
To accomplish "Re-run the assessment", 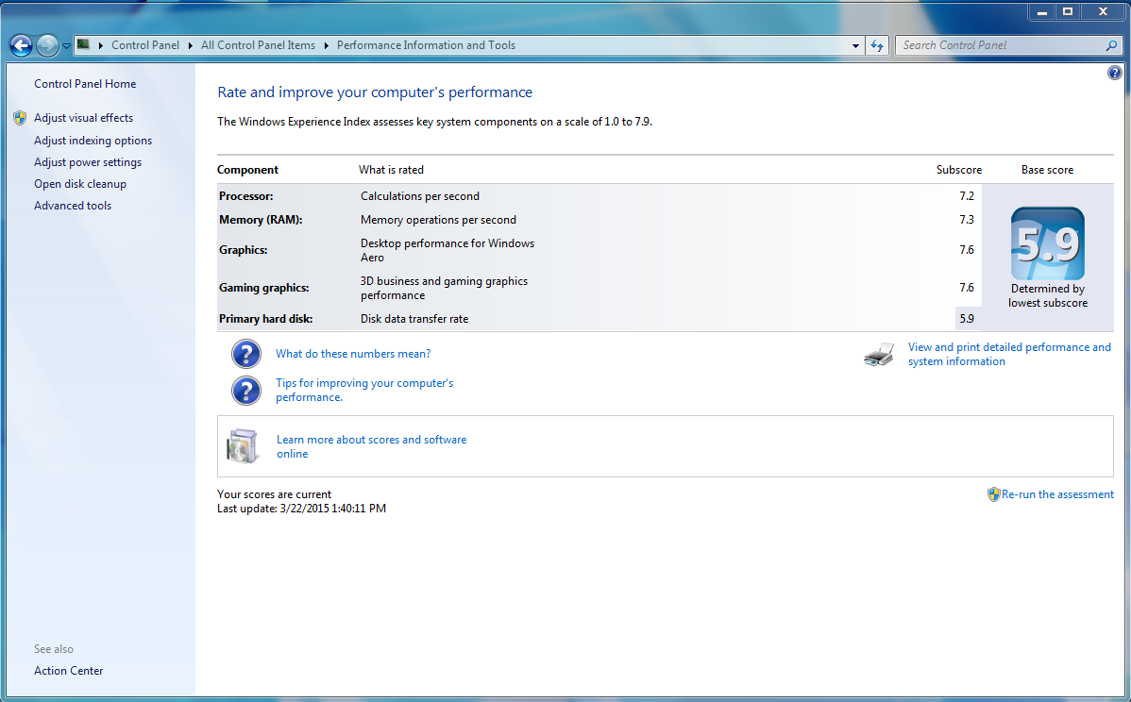I will tap(1057, 494).
